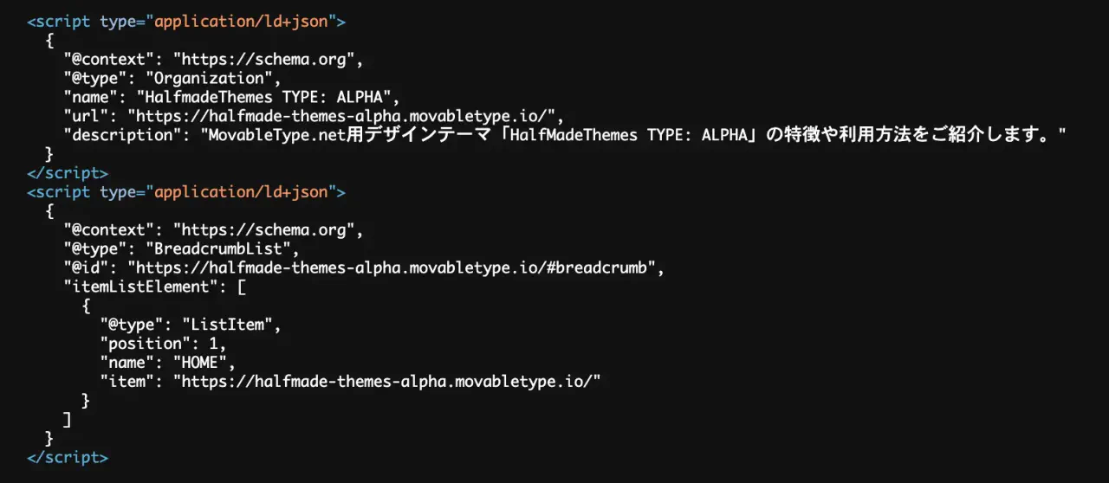The width and height of the screenshot is (1109, 483).
Task: Open schema.org link in the Organization block
Action: point(265,60)
